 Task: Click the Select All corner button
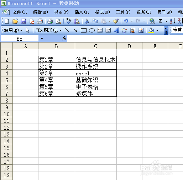click(7, 46)
